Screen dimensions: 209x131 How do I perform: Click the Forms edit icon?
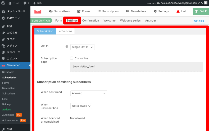79,11
